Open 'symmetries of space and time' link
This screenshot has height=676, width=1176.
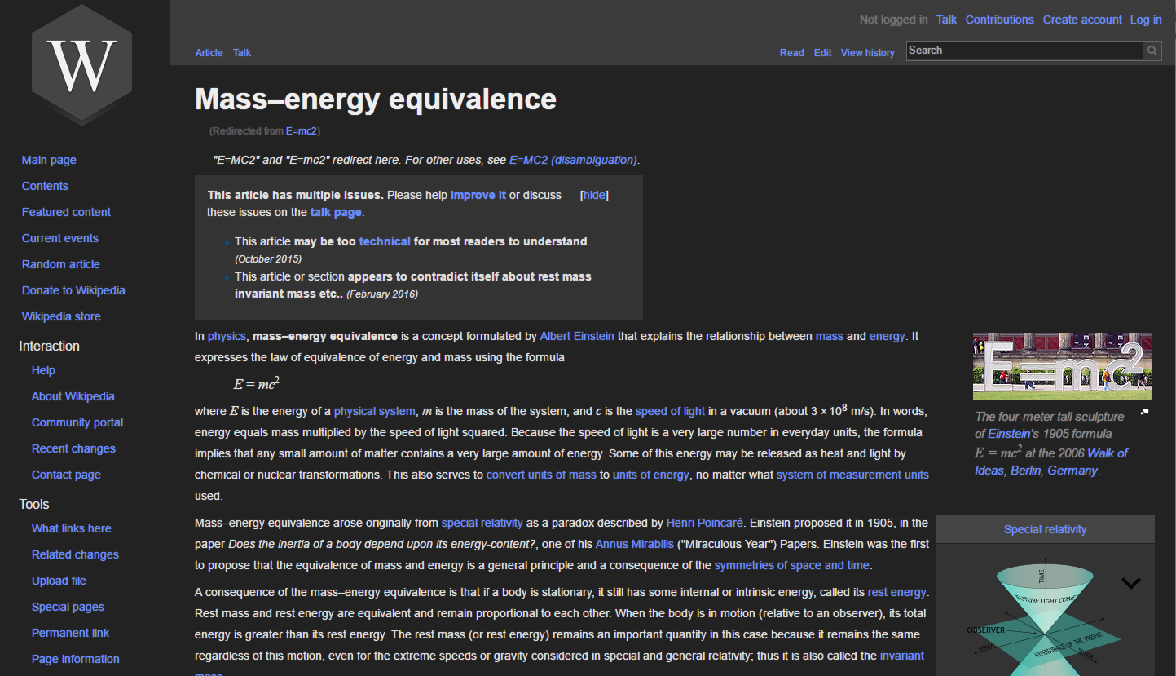click(x=792, y=565)
